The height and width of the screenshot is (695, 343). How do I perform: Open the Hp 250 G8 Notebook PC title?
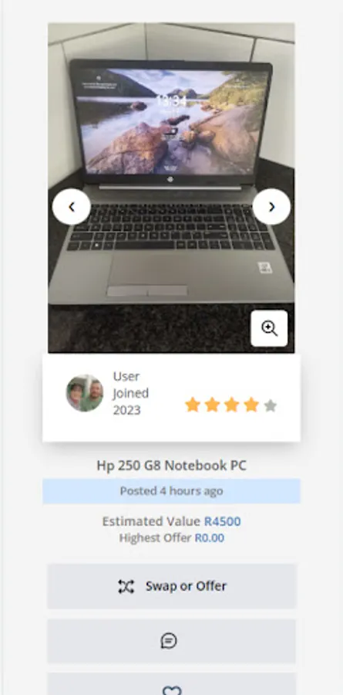(x=172, y=466)
